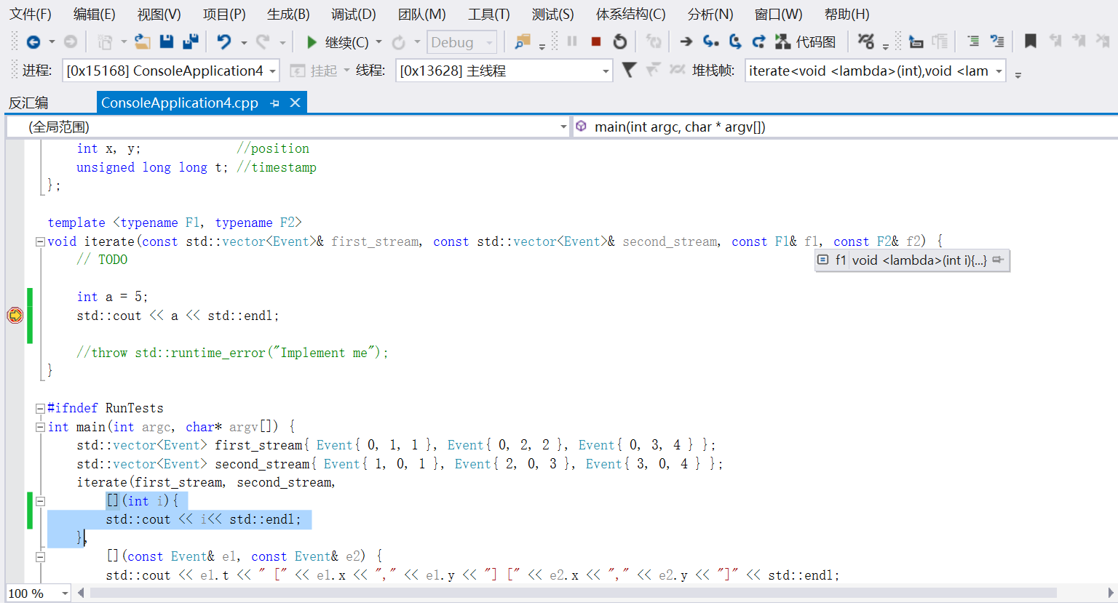Viewport: 1118px width, 608px height.
Task: Uncomment the selected lines icon
Action: point(997,42)
